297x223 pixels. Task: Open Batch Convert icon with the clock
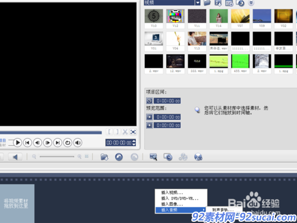click(x=168, y=157)
